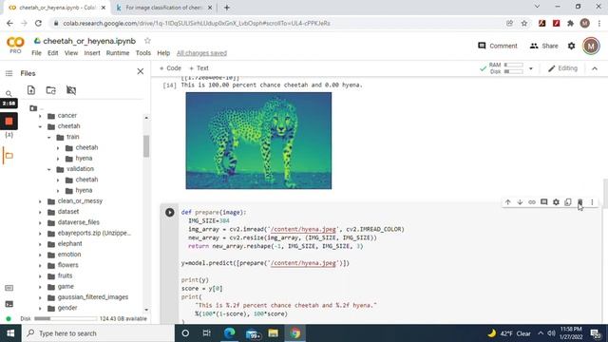Expand the elephant folder
This screenshot has height=342, width=608.
(x=40, y=244)
